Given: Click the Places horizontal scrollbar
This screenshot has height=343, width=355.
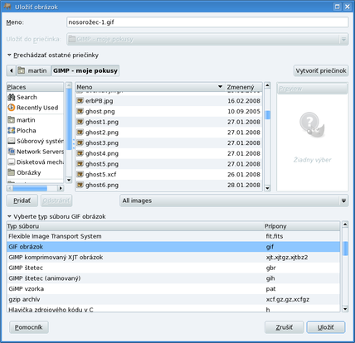Looking at the screenshot, I should coord(35,188).
